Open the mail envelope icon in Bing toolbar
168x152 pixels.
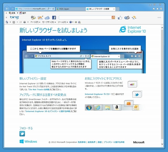point(47,18)
